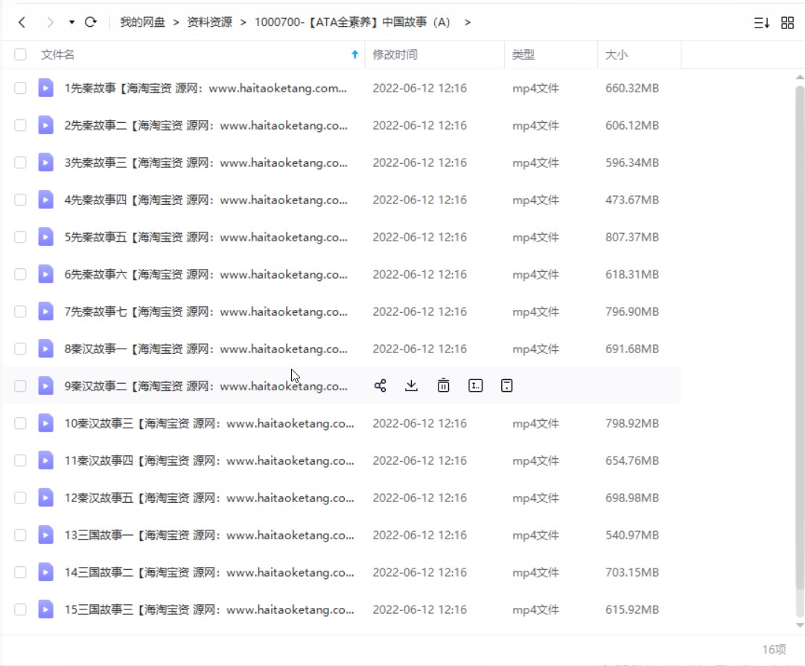
Task: Expand chevron after 中国故事（A）breadcrumb
Action: point(467,22)
